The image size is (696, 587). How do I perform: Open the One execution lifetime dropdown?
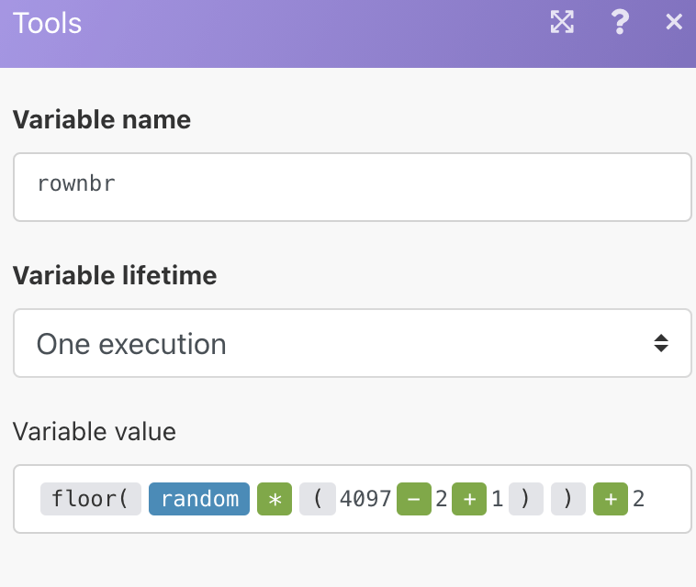[x=352, y=344]
